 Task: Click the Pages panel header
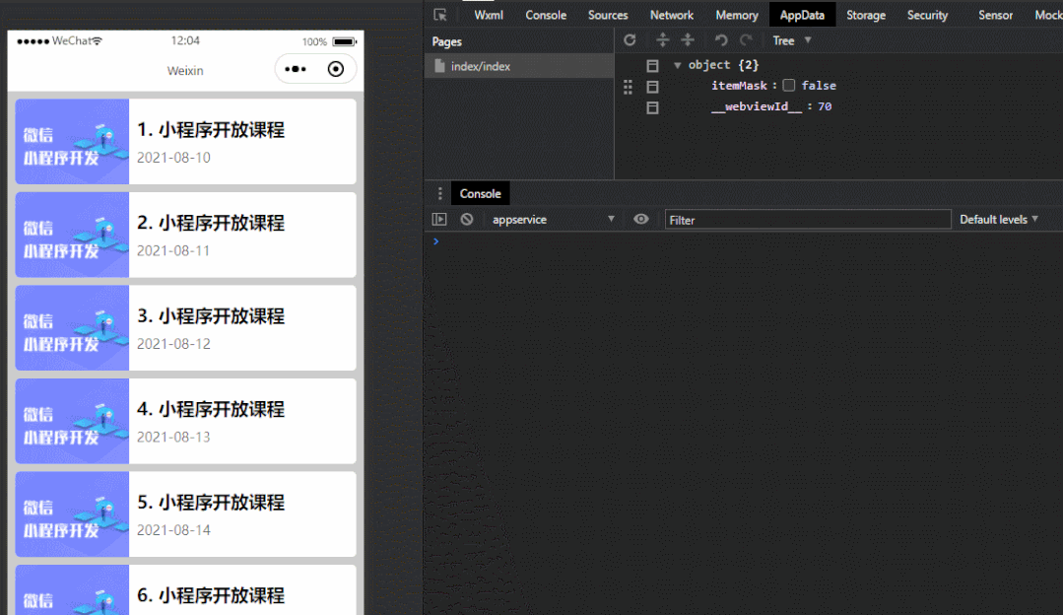point(446,41)
